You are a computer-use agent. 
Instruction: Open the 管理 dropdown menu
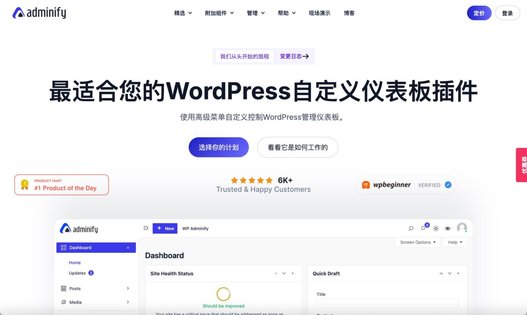coord(256,13)
